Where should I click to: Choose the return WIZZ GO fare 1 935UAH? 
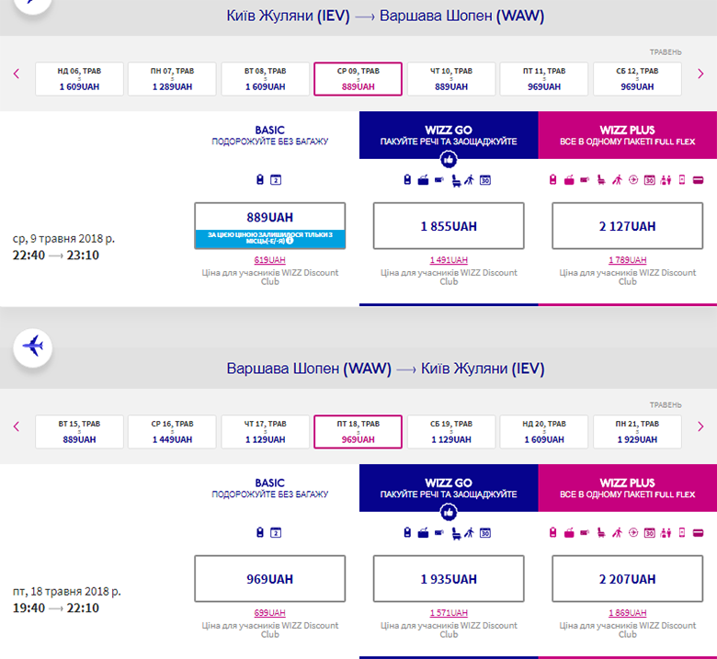(x=449, y=579)
